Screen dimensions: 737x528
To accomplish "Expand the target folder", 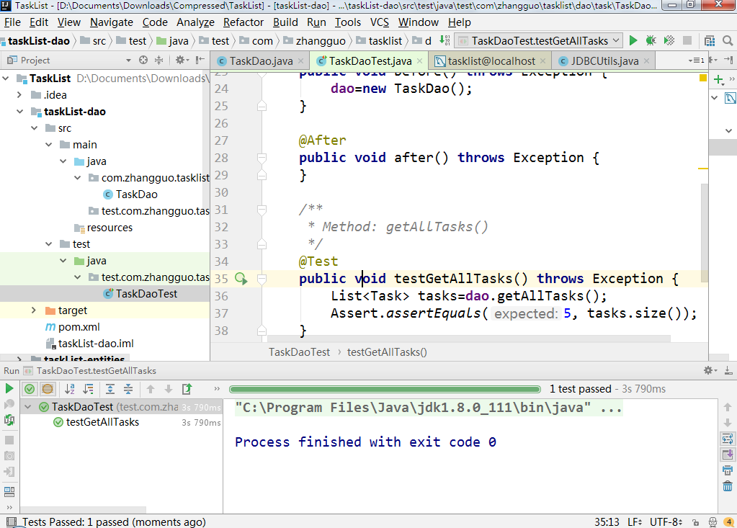I will 33,310.
